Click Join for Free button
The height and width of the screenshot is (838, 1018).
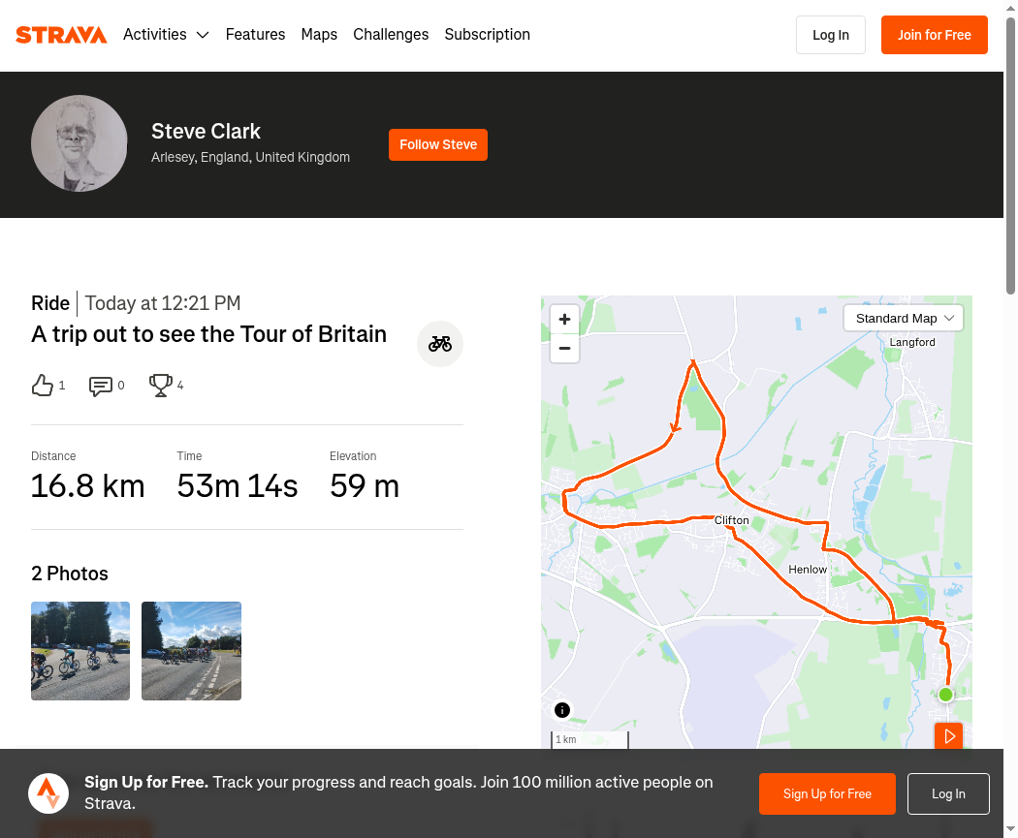[x=935, y=35]
